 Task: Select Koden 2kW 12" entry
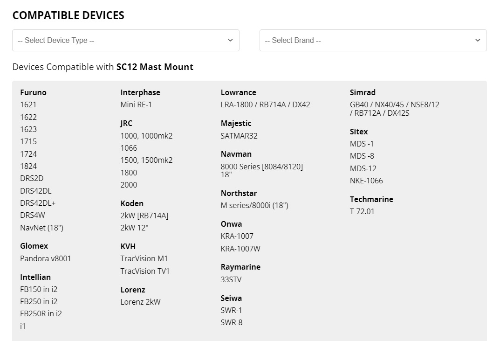pos(134,228)
